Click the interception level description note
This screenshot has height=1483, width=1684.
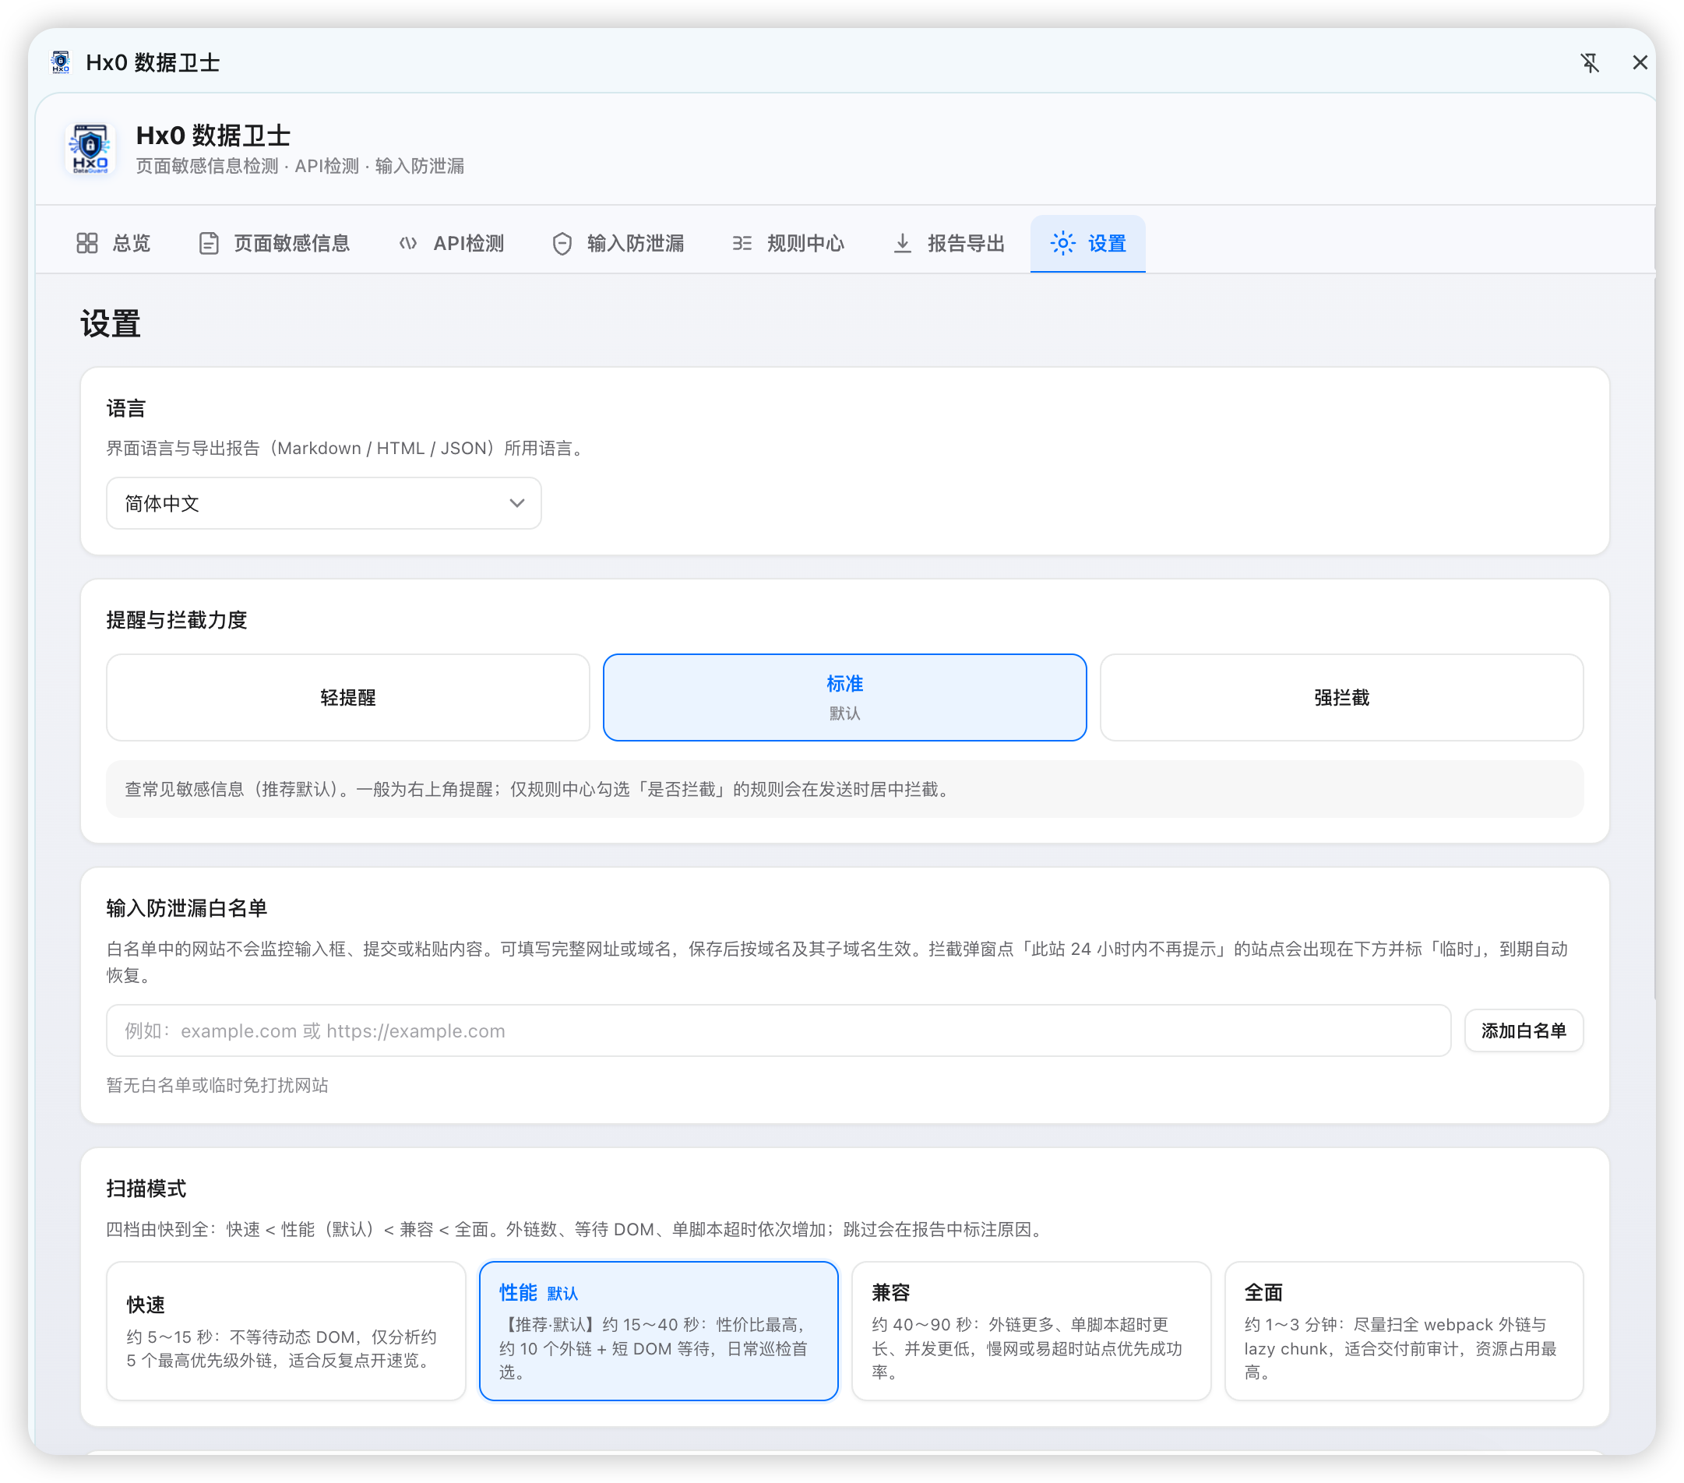[844, 789]
